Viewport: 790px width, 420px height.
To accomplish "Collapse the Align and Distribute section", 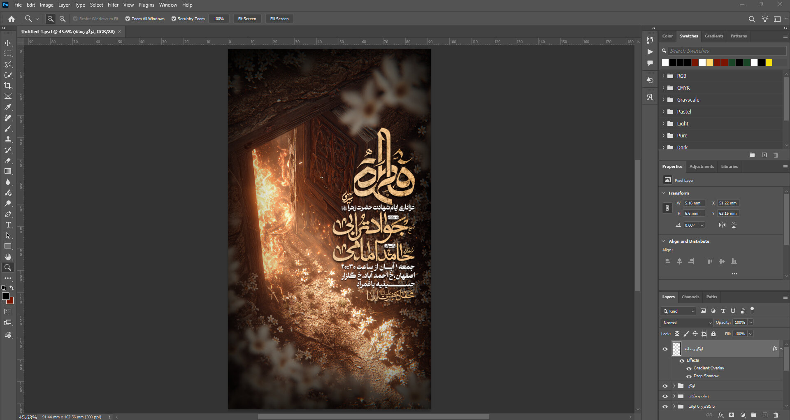I will point(663,241).
